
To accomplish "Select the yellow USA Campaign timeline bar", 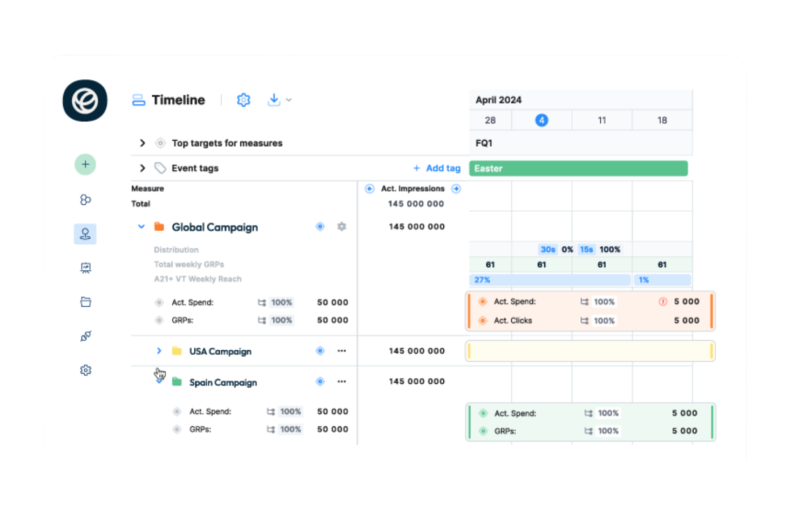I will pos(590,351).
